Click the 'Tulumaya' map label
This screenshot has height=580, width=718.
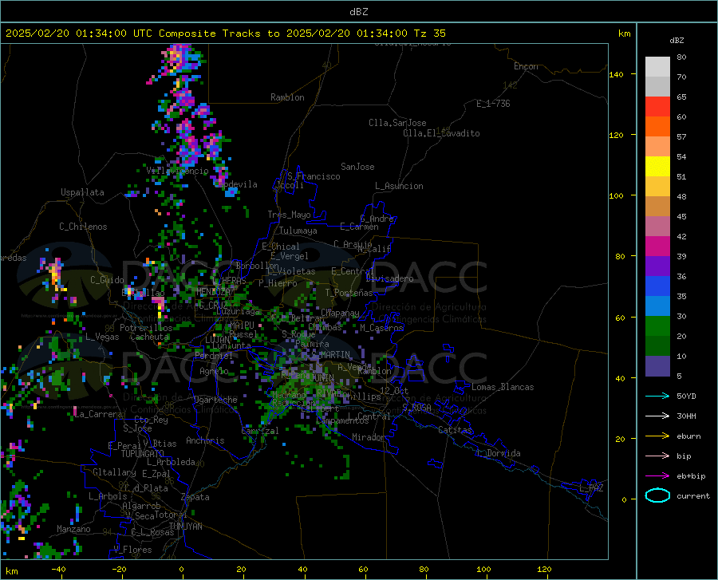coord(298,231)
